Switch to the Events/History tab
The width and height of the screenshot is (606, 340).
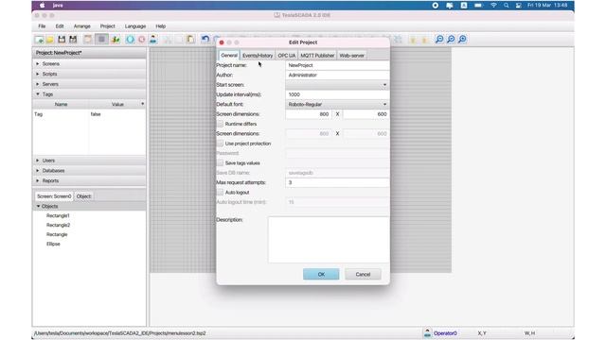[258, 56]
